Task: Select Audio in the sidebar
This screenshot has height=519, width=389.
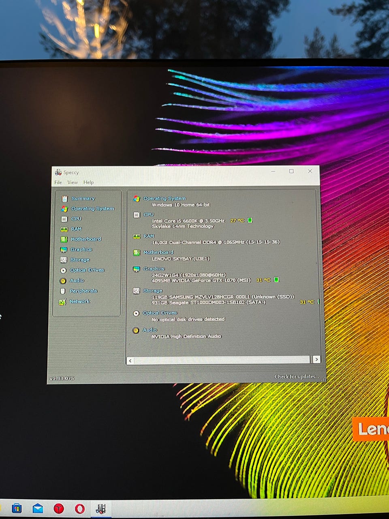Action: point(77,281)
